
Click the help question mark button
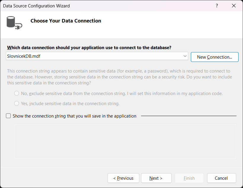(217, 6)
